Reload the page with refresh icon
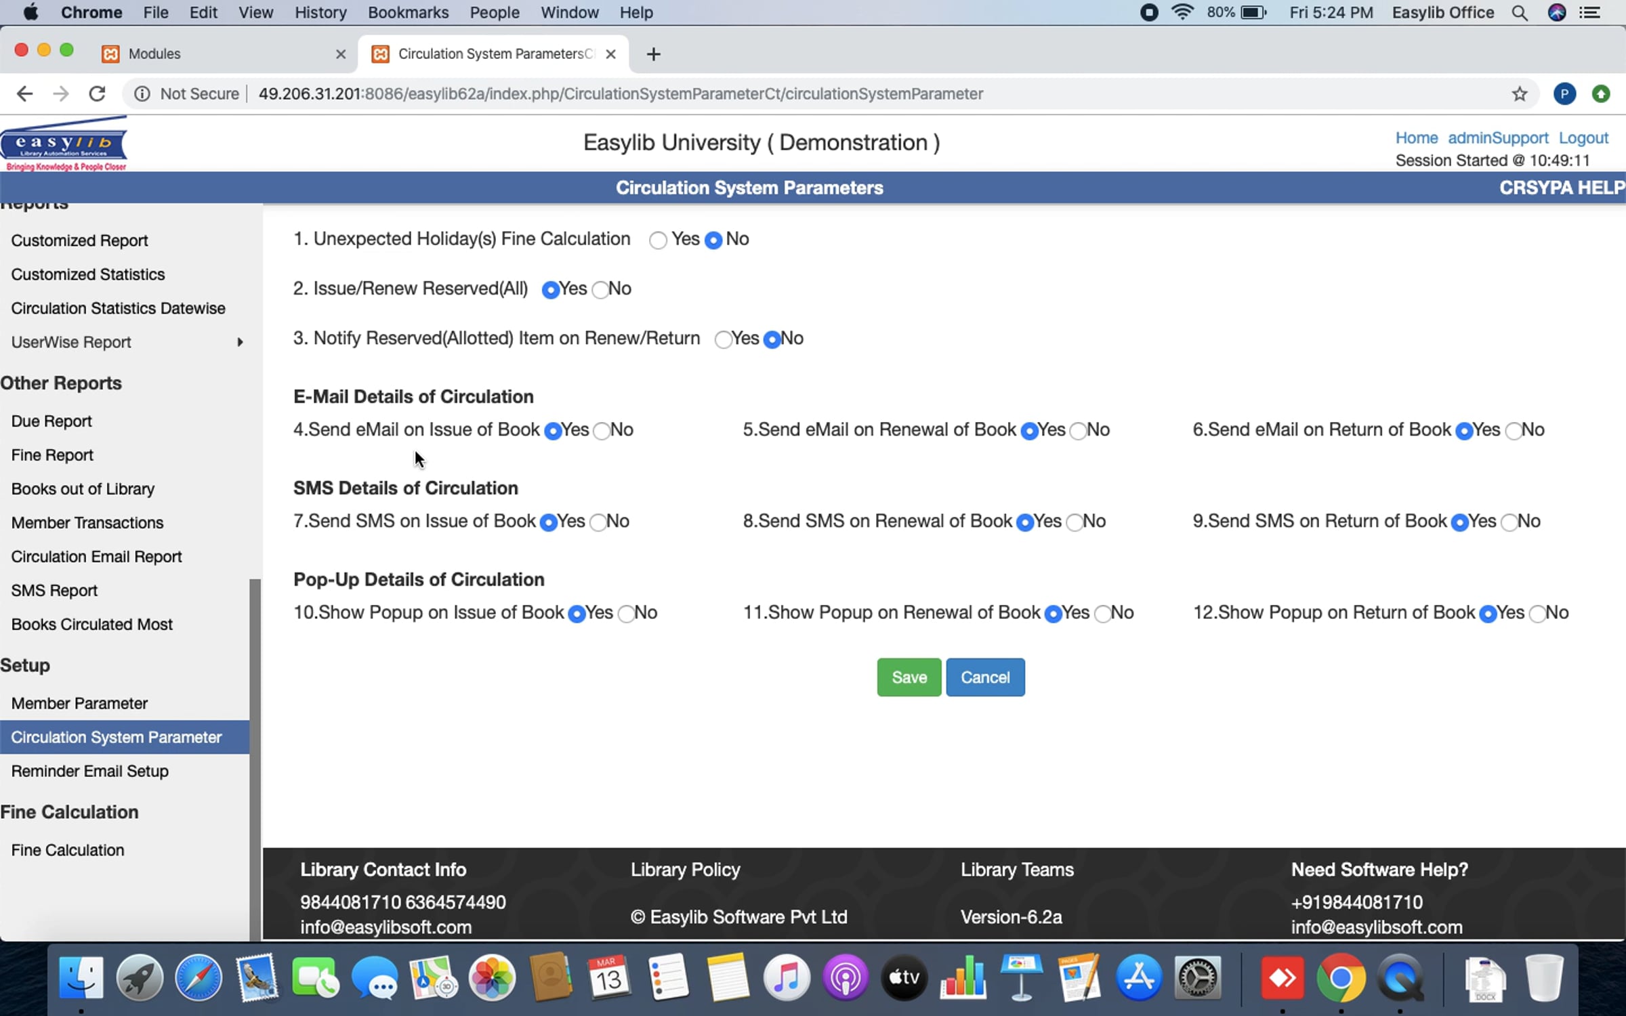The width and height of the screenshot is (1626, 1016). coord(98,93)
